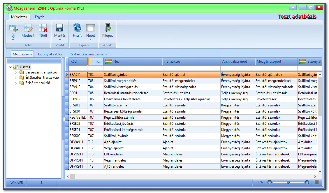
Task: Click the Töröl delete icon
Action: click(43, 28)
